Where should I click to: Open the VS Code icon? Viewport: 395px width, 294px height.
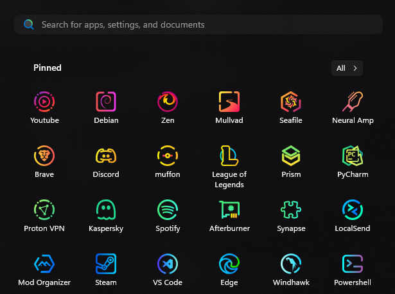168,264
